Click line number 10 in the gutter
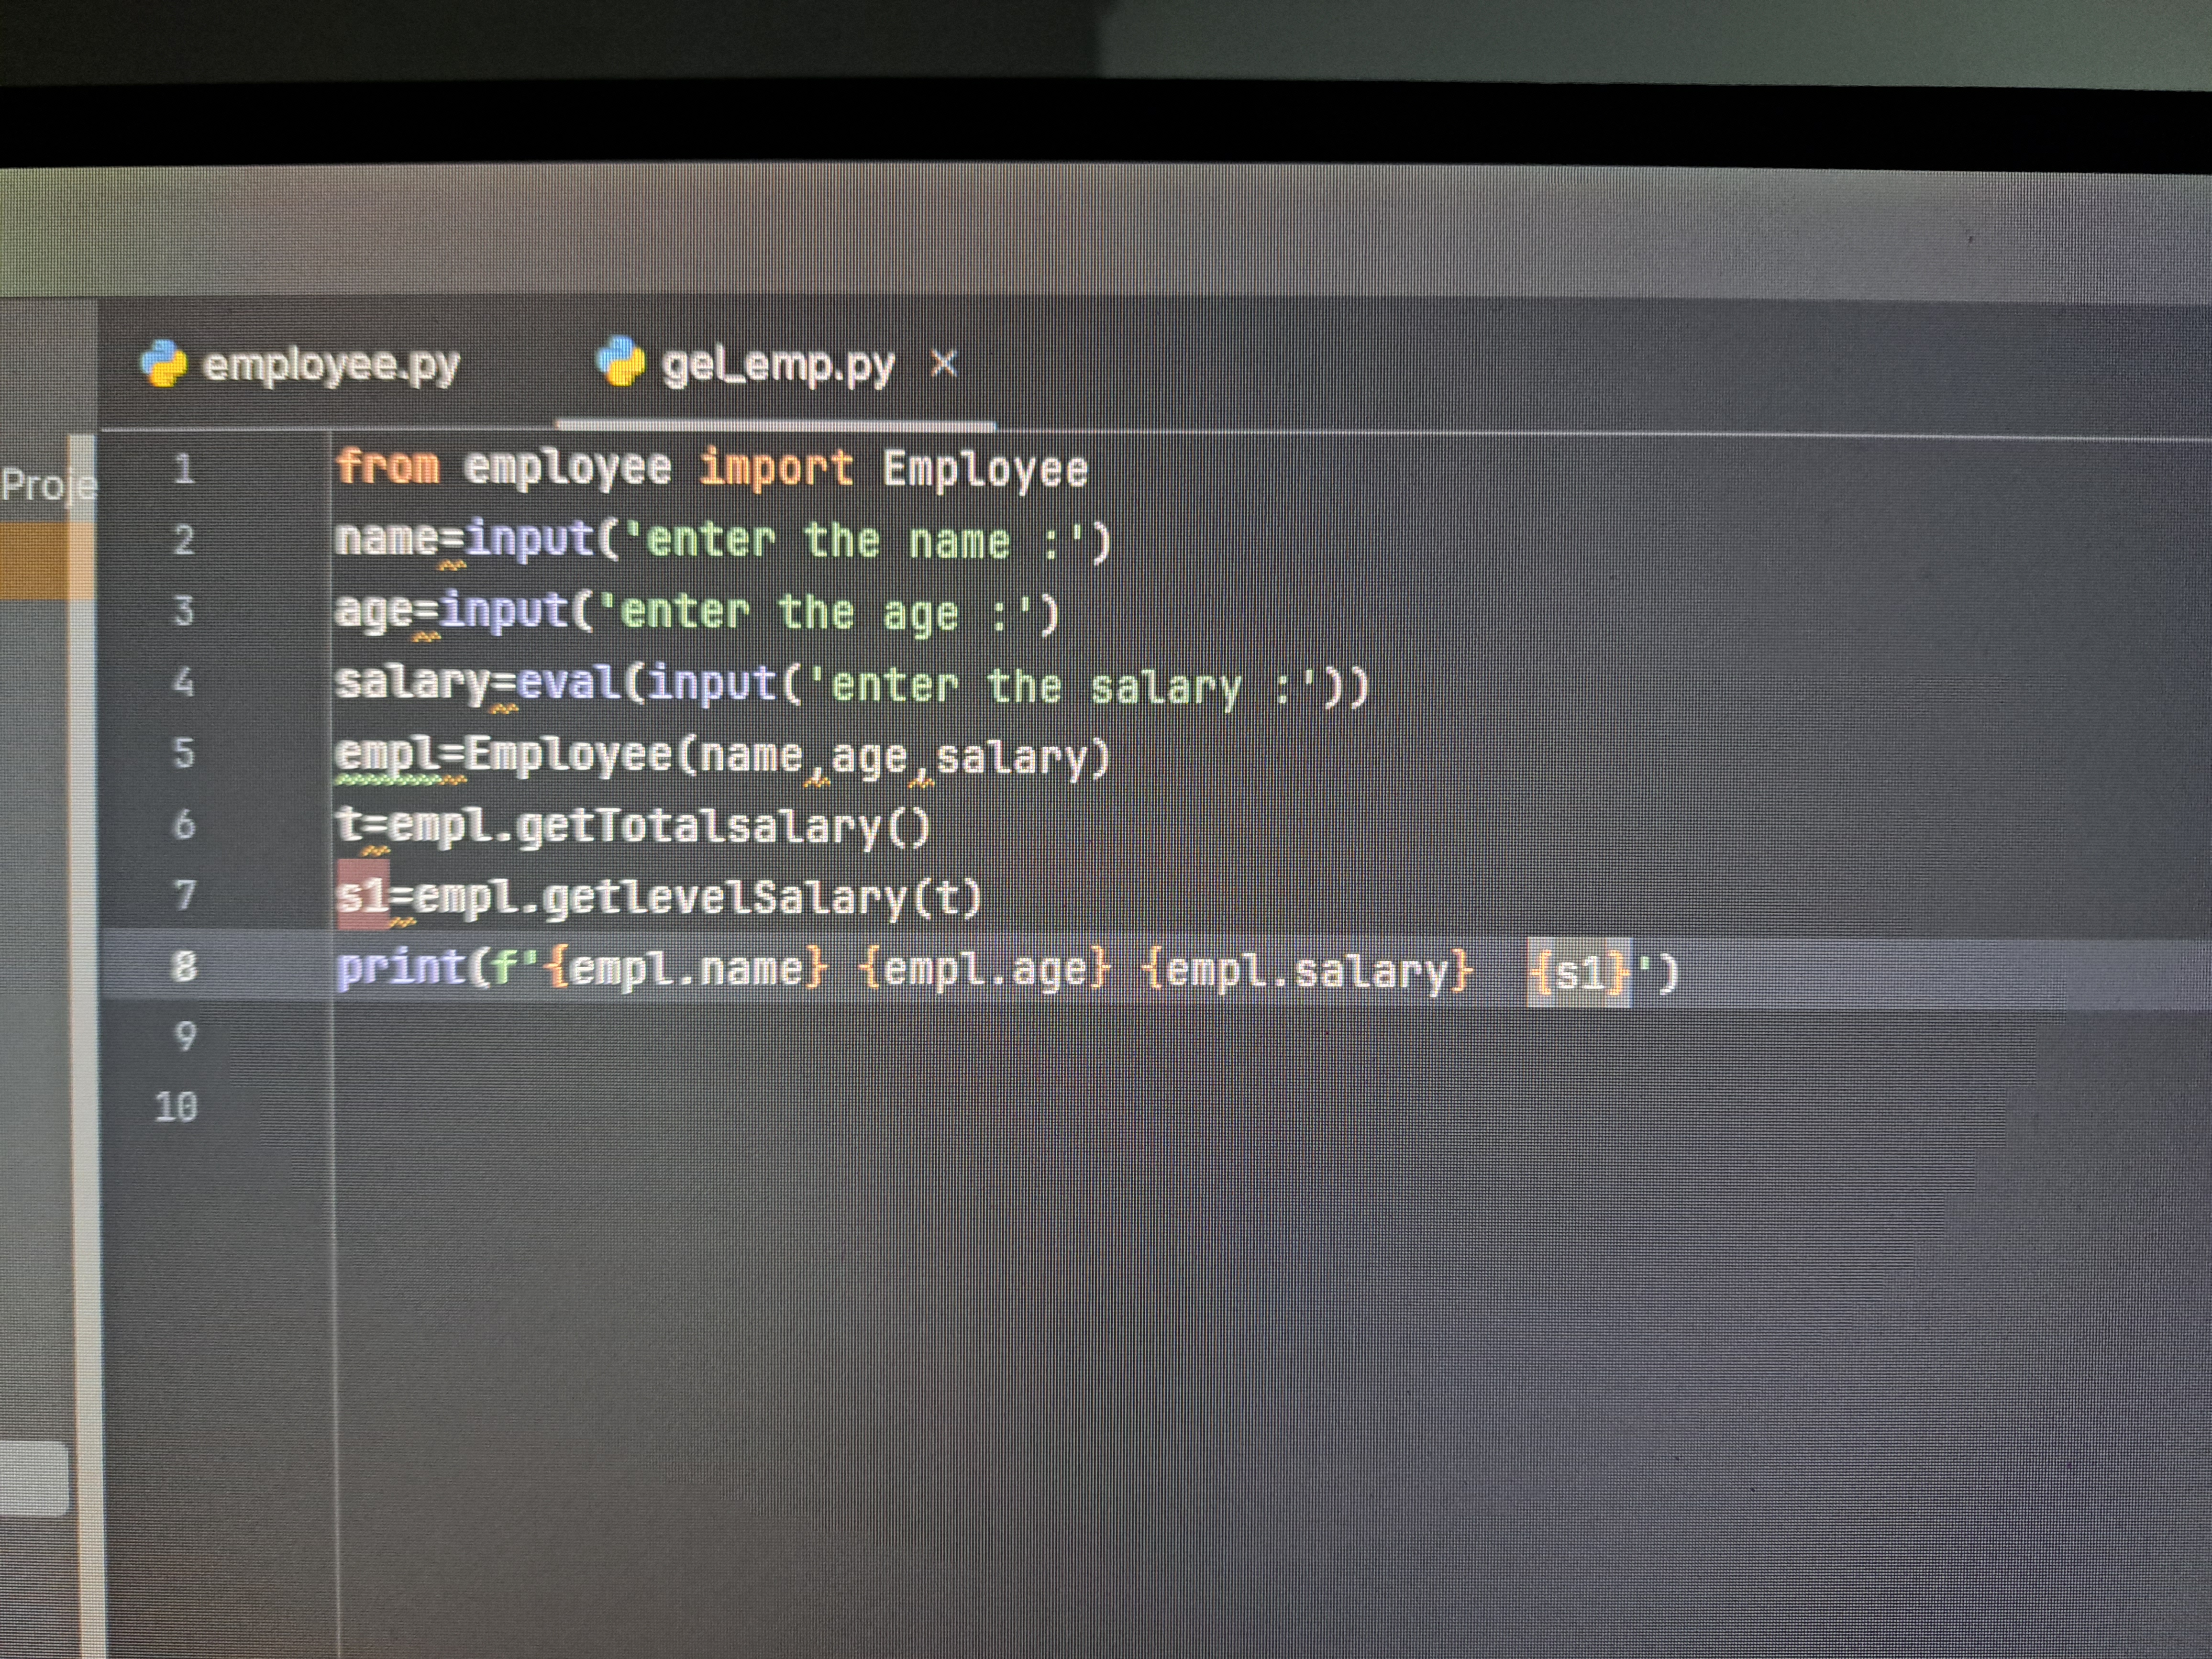This screenshot has height=1659, width=2212. coord(176,1107)
